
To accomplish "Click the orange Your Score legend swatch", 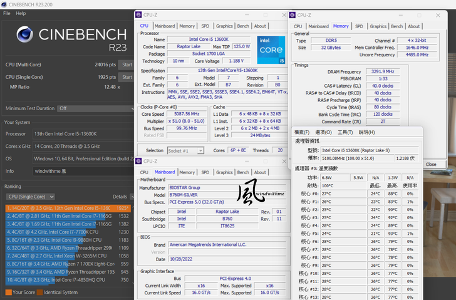I will pos(8,292).
